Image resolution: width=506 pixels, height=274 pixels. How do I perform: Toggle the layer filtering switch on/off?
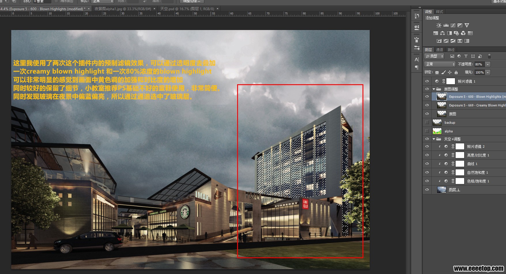click(489, 56)
